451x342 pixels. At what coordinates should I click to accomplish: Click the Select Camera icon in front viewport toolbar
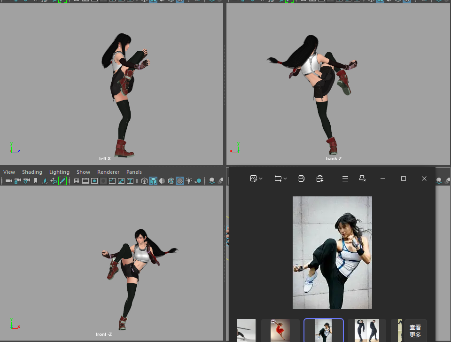[8, 181]
